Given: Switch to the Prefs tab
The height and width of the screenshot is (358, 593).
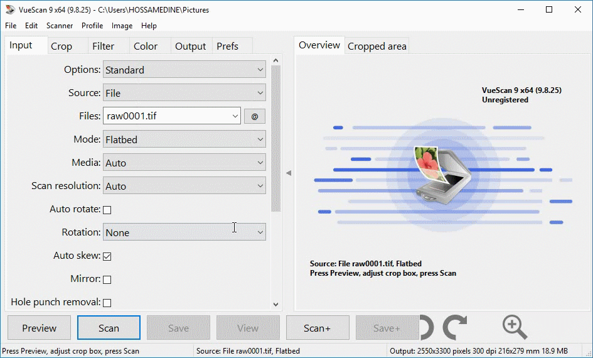Looking at the screenshot, I should [232, 46].
